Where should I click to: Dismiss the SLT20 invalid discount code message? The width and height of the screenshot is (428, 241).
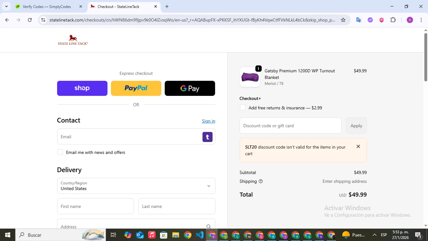pos(358,147)
